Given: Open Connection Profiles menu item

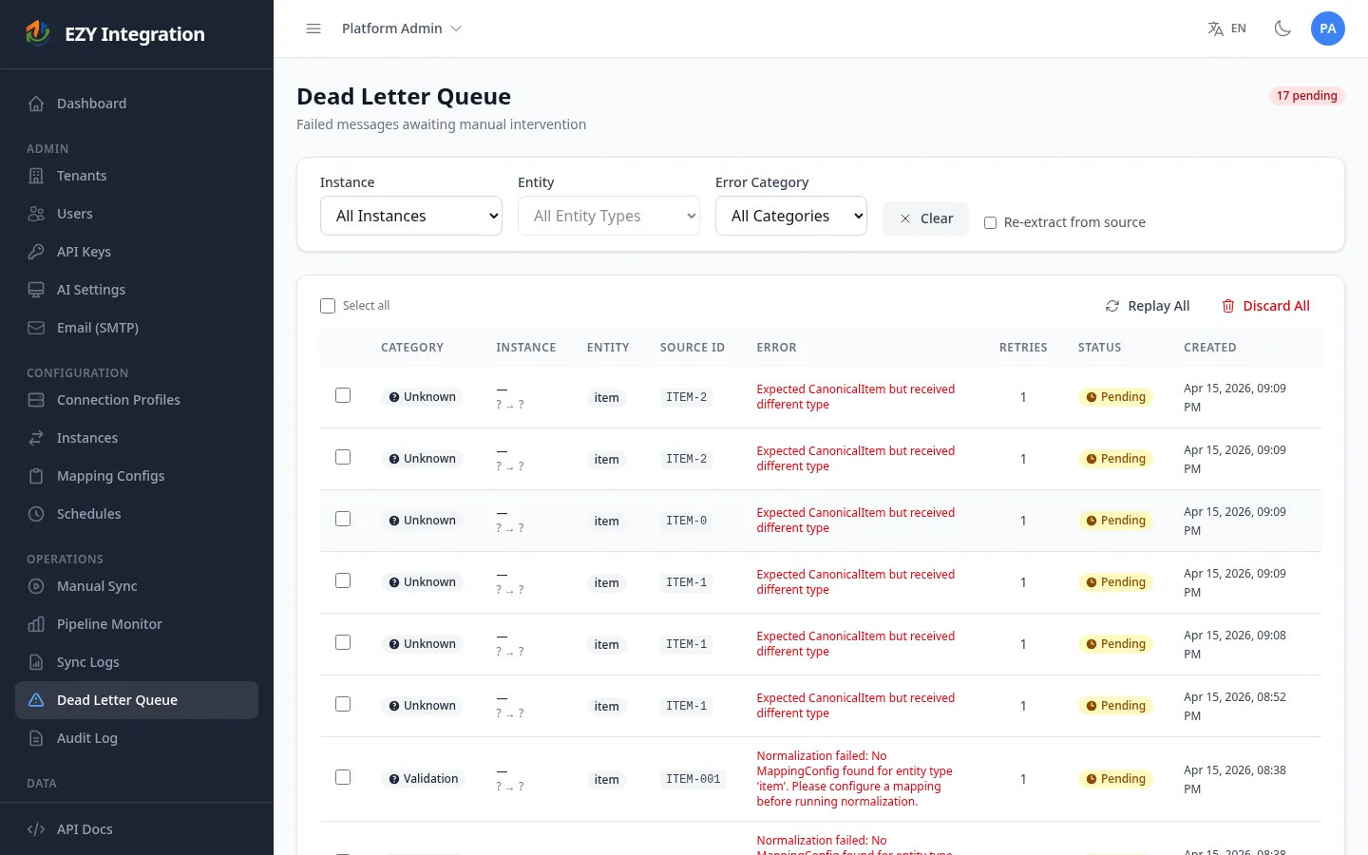Looking at the screenshot, I should pos(137,400).
